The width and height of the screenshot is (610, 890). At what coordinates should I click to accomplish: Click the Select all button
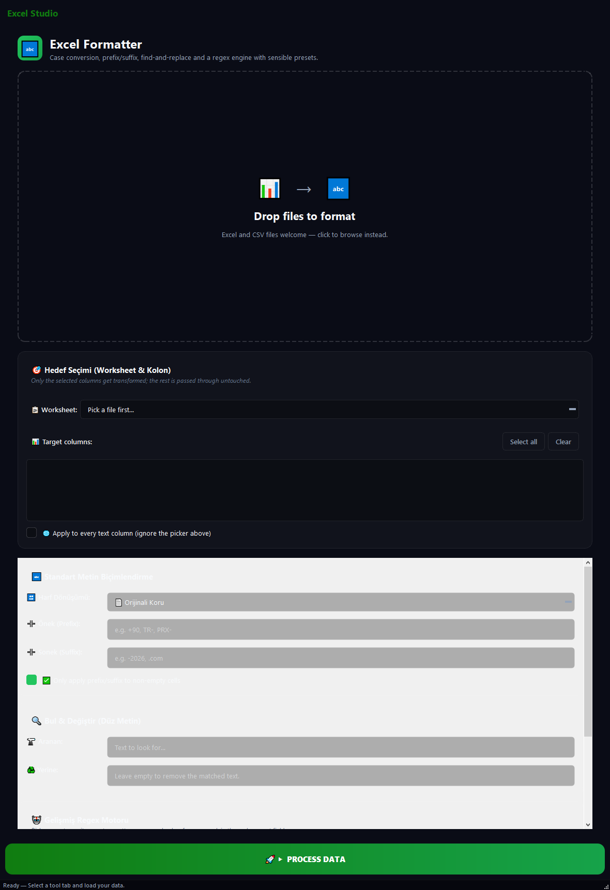click(x=523, y=442)
